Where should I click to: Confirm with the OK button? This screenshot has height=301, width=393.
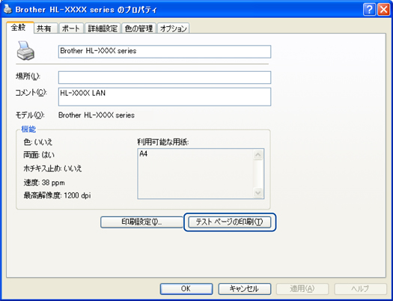(186, 289)
